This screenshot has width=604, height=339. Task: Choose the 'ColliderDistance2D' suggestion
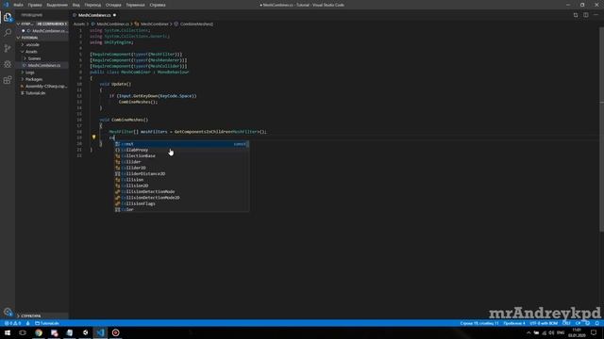(181, 173)
